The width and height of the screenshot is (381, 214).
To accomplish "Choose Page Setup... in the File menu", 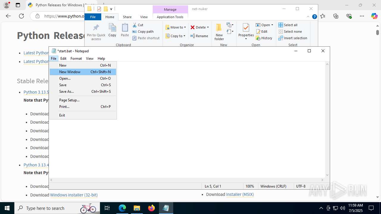I will pos(83,100).
